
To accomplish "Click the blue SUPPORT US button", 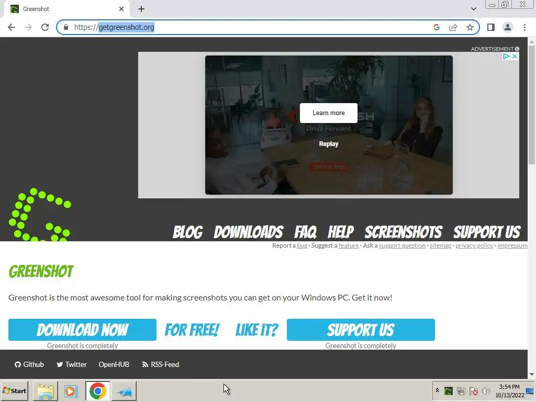I will pyautogui.click(x=361, y=330).
